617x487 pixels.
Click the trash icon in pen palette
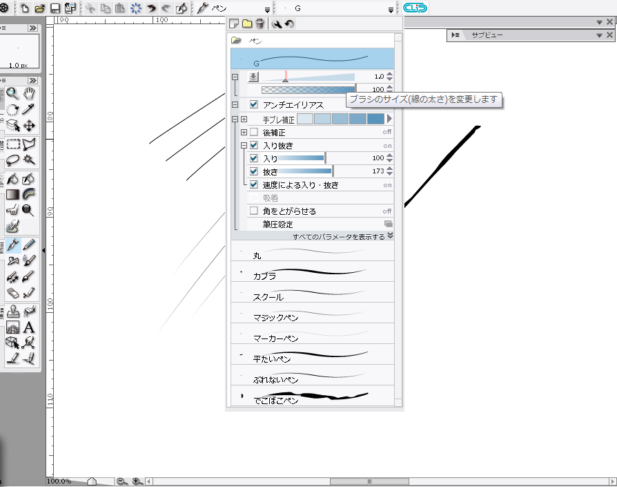coord(259,24)
